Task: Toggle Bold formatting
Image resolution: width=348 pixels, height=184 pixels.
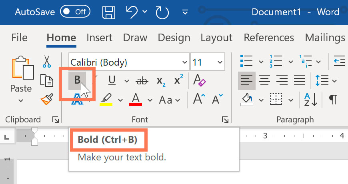Action: (77, 80)
